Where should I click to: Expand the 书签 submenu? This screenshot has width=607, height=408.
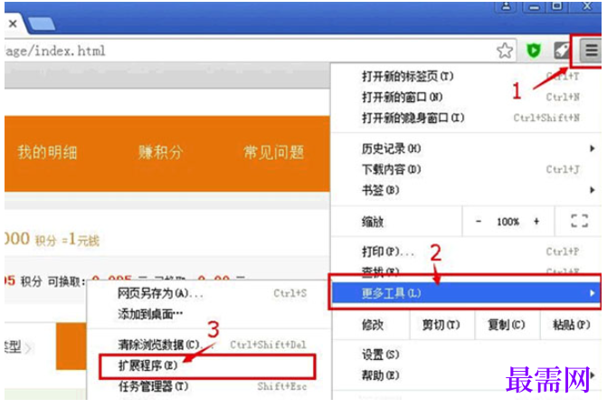point(466,190)
